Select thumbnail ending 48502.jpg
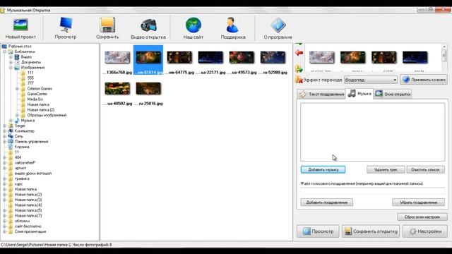452x254 pixels. coord(117,91)
